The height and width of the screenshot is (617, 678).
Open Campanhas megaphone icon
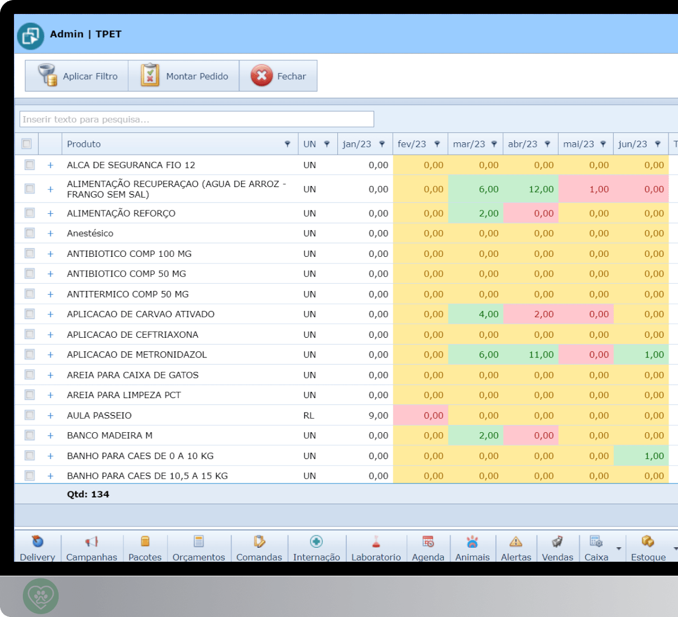[92, 542]
